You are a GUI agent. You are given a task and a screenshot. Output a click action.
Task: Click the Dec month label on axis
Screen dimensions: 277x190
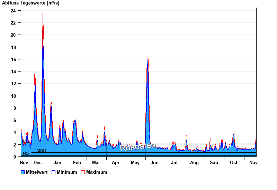point(37,162)
